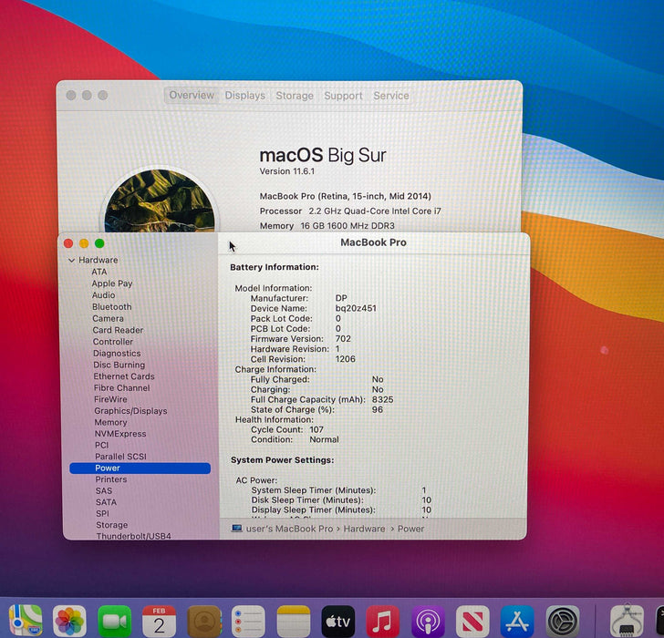The height and width of the screenshot is (638, 664).
Task: Open the Calendar icon showing FEB 2
Action: tap(160, 621)
